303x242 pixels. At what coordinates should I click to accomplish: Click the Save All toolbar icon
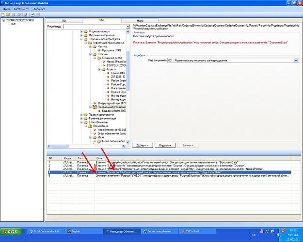coord(19,15)
